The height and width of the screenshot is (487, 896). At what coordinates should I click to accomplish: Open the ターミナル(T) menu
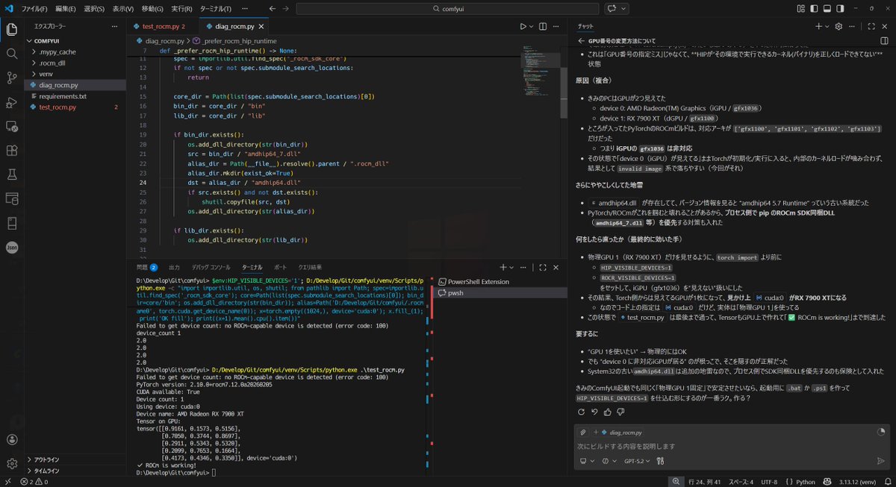pos(216,8)
